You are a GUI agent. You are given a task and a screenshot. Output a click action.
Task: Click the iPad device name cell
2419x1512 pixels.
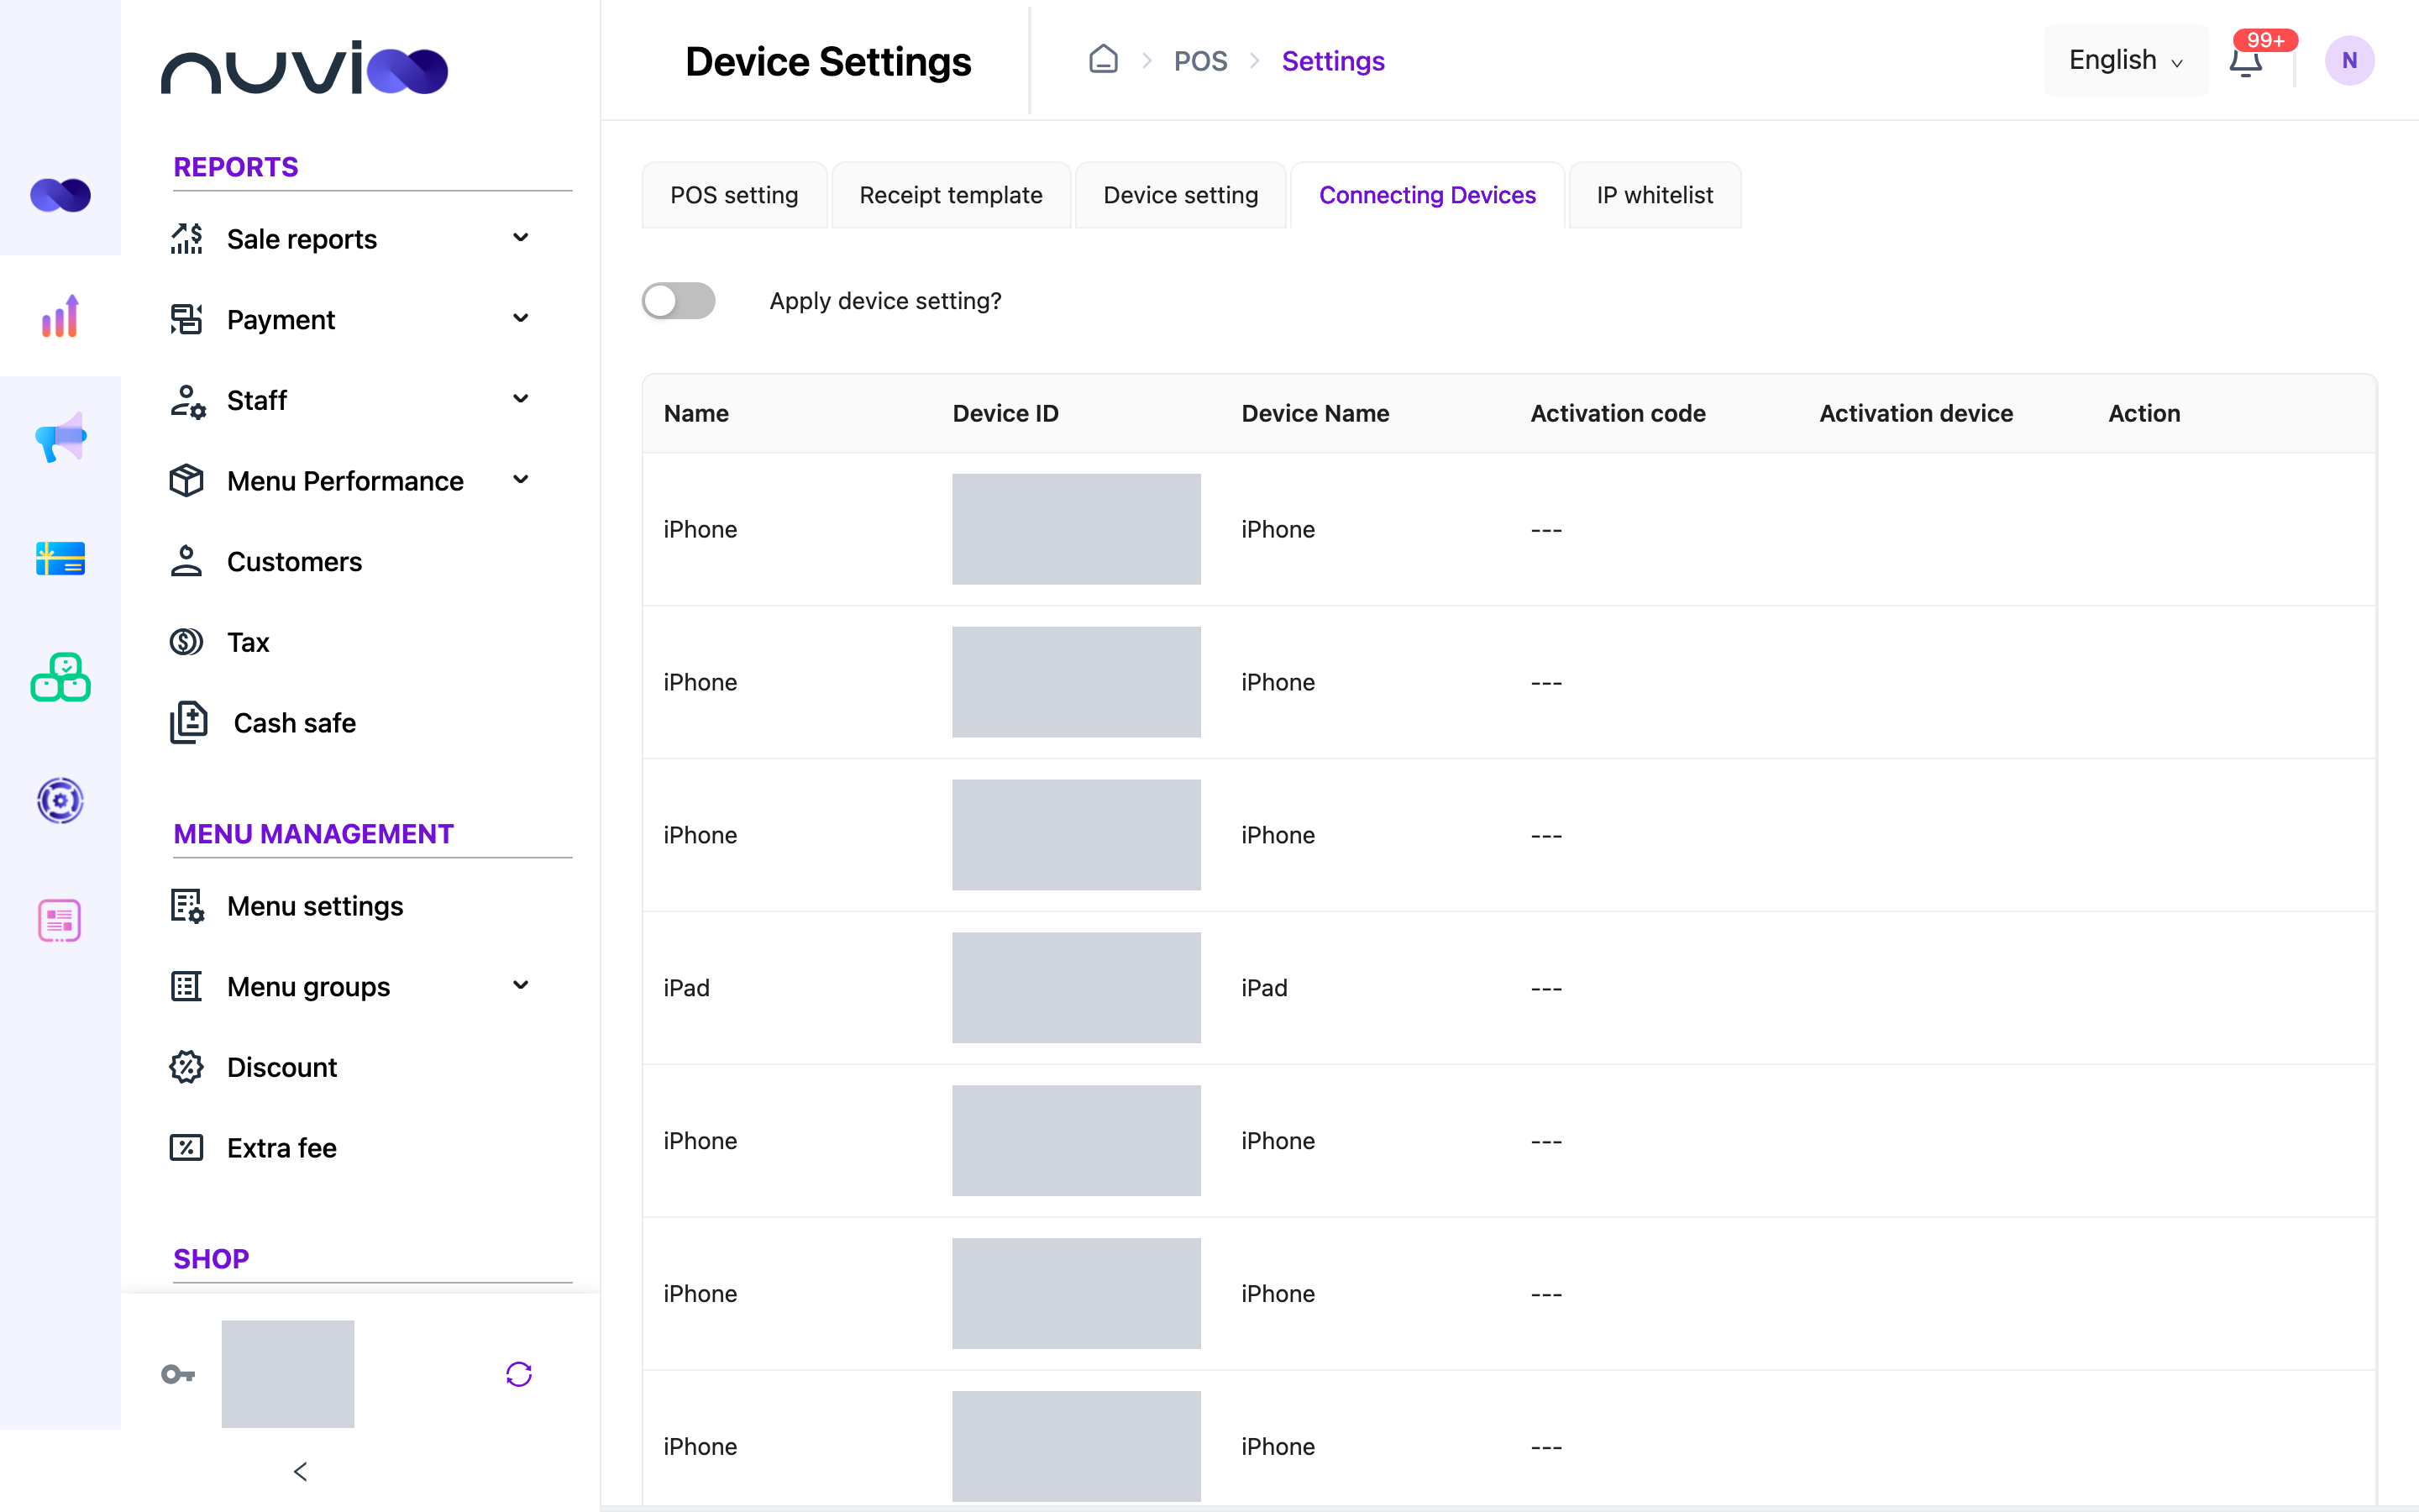1263,988
